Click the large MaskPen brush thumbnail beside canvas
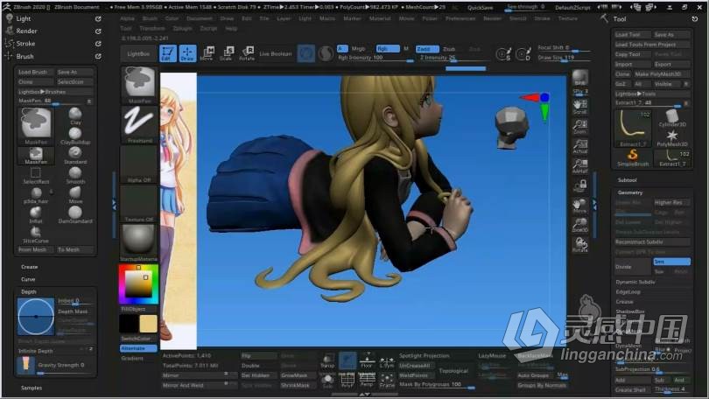709x399 pixels. 139,85
